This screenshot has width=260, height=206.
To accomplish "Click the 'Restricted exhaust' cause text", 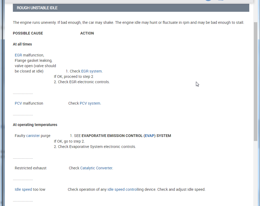I will pyautogui.click(x=31, y=168).
